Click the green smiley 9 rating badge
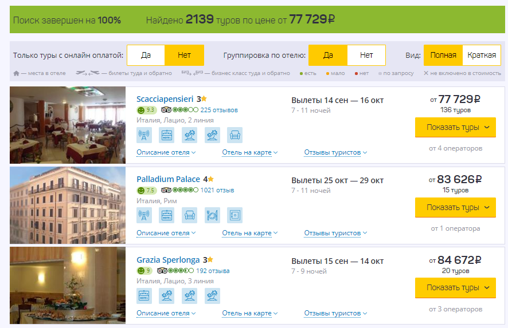The width and height of the screenshot is (508, 328). [144, 271]
